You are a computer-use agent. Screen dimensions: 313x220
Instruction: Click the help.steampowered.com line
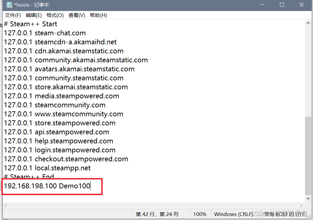pos(58,141)
